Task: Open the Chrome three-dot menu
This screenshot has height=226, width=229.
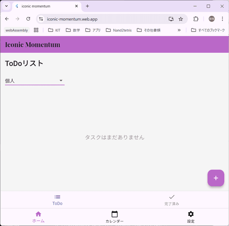Action: click(x=222, y=19)
